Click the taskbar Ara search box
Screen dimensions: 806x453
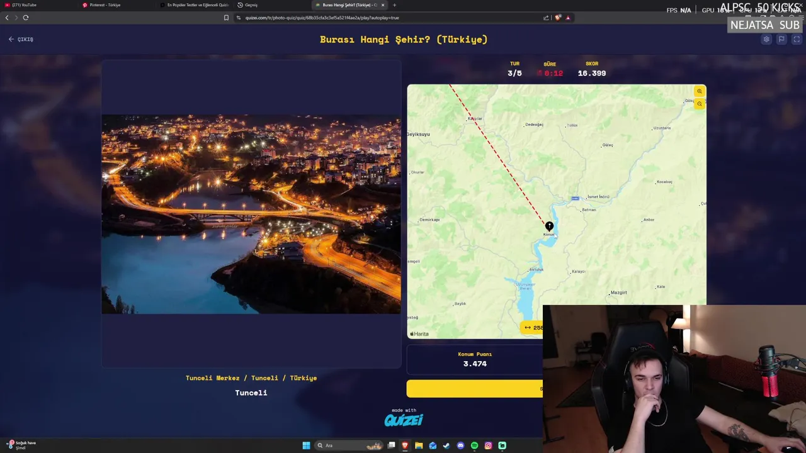348,445
